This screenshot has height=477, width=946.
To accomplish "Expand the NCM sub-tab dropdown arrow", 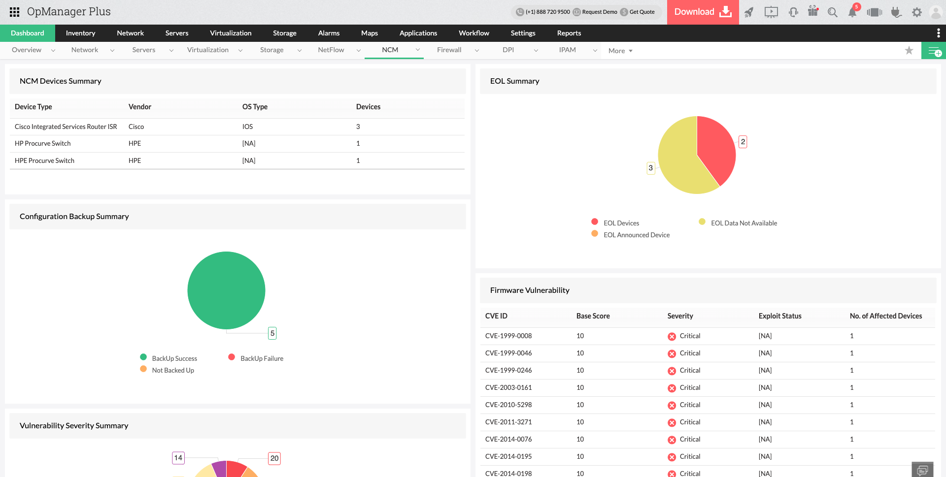I will (x=418, y=50).
